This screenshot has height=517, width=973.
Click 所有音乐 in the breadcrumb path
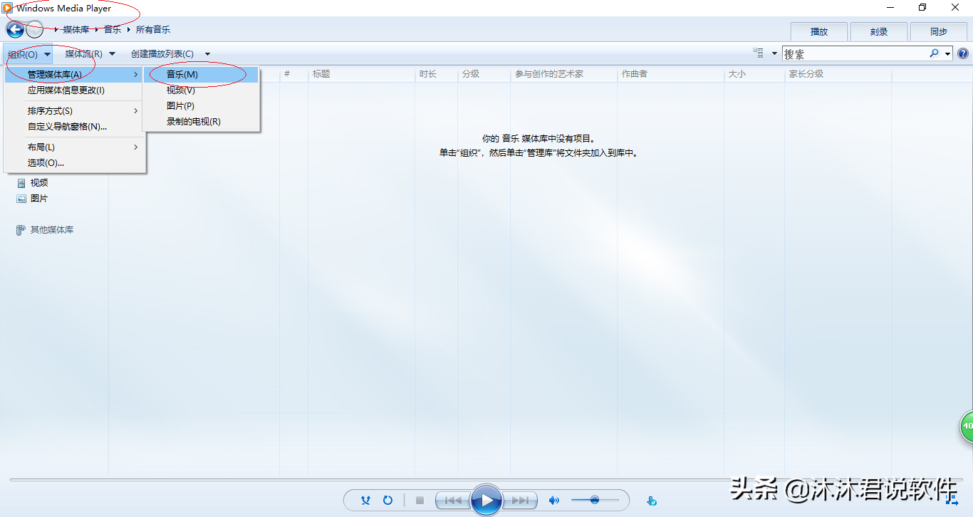click(153, 30)
